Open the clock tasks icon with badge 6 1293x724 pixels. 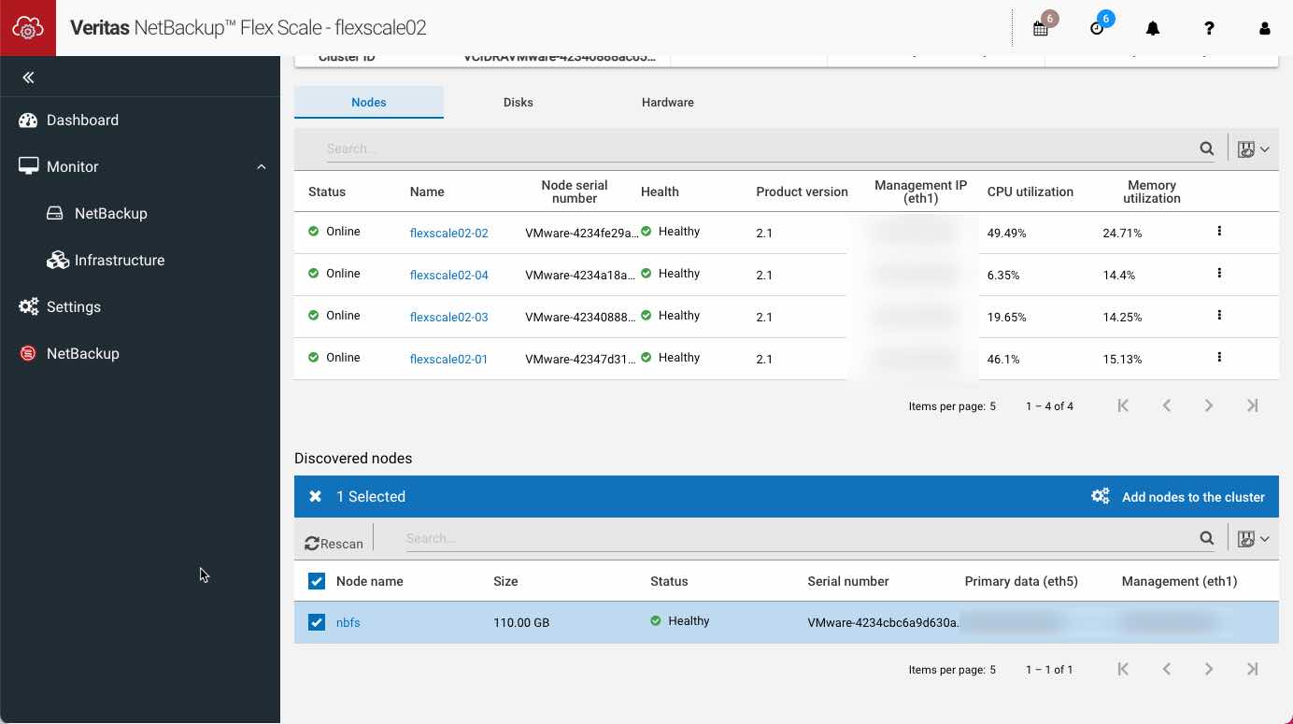[x=1099, y=27]
